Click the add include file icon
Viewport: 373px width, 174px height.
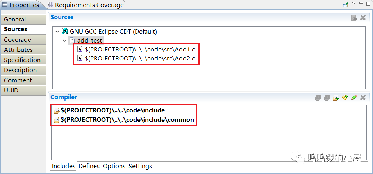click(336, 98)
